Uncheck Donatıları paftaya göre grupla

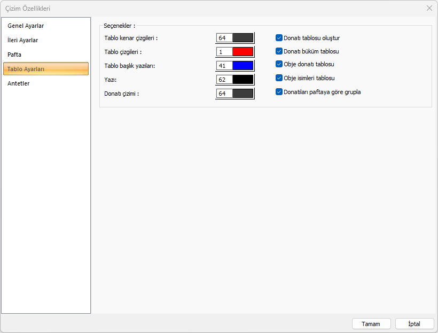click(x=279, y=92)
